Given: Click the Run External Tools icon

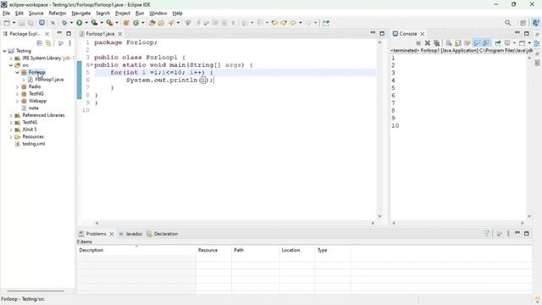Looking at the screenshot, I should coord(109,23).
